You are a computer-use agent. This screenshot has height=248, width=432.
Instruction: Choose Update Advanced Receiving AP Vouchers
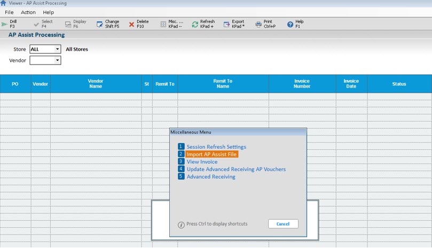pos(236,169)
